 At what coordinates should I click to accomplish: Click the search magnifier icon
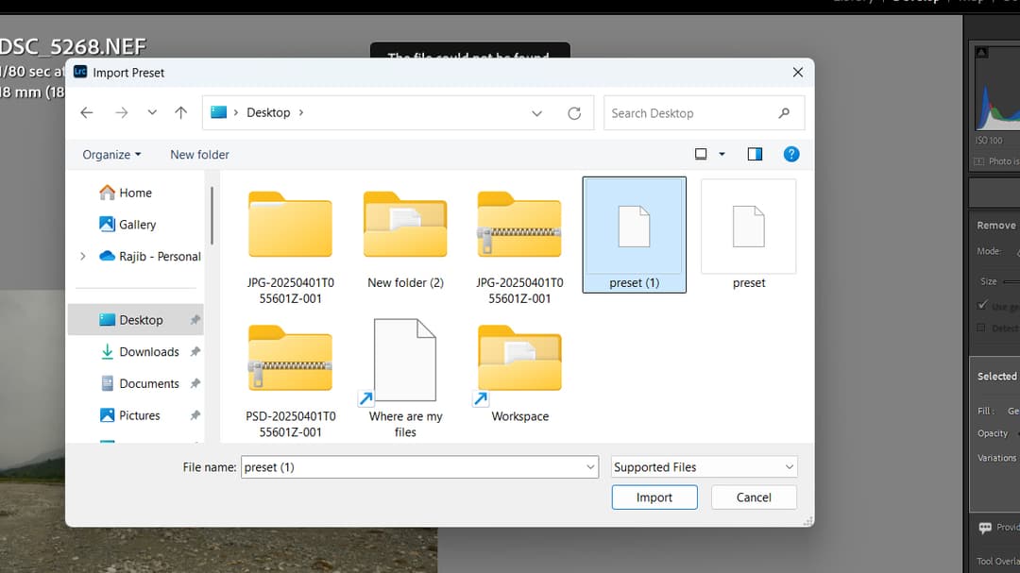click(784, 113)
